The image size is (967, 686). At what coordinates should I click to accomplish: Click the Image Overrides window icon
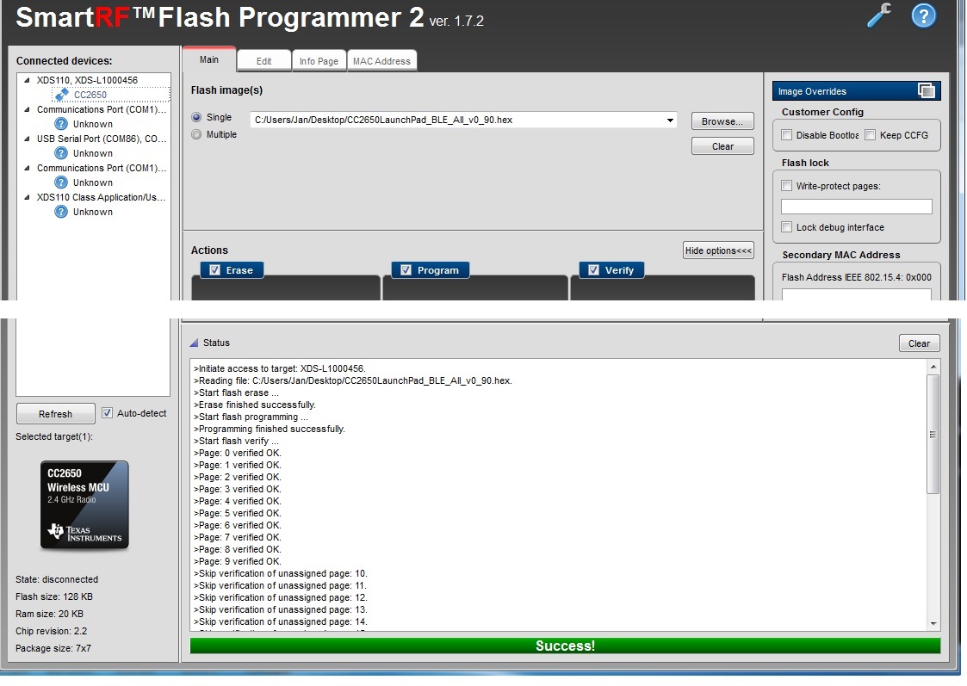tap(926, 90)
